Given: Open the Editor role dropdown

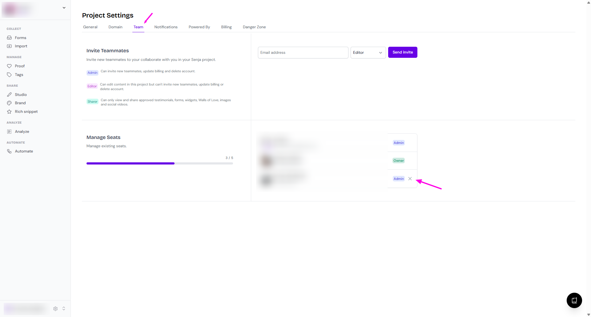Looking at the screenshot, I should pyautogui.click(x=368, y=53).
